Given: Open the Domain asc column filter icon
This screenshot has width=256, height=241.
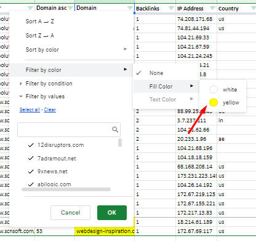Looking at the screenshot, I should coord(71,8).
